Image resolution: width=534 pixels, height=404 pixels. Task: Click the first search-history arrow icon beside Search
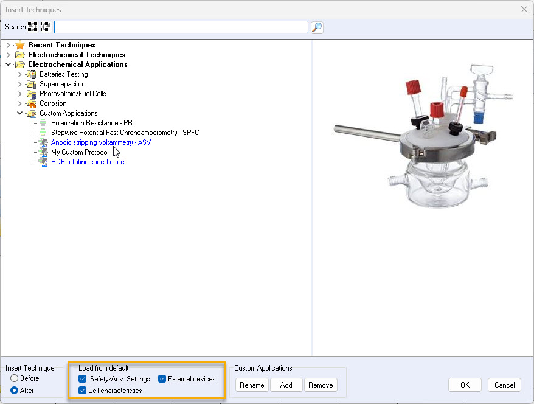point(33,27)
